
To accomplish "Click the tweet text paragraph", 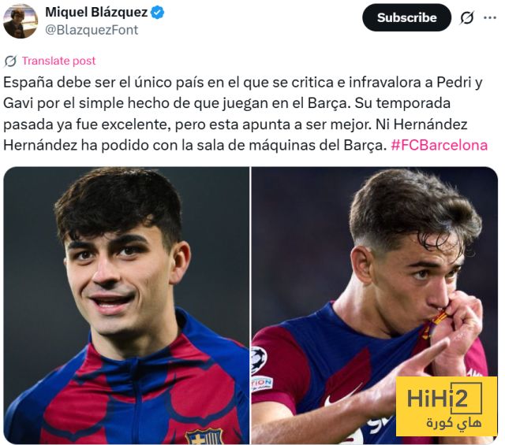I will coord(245,114).
